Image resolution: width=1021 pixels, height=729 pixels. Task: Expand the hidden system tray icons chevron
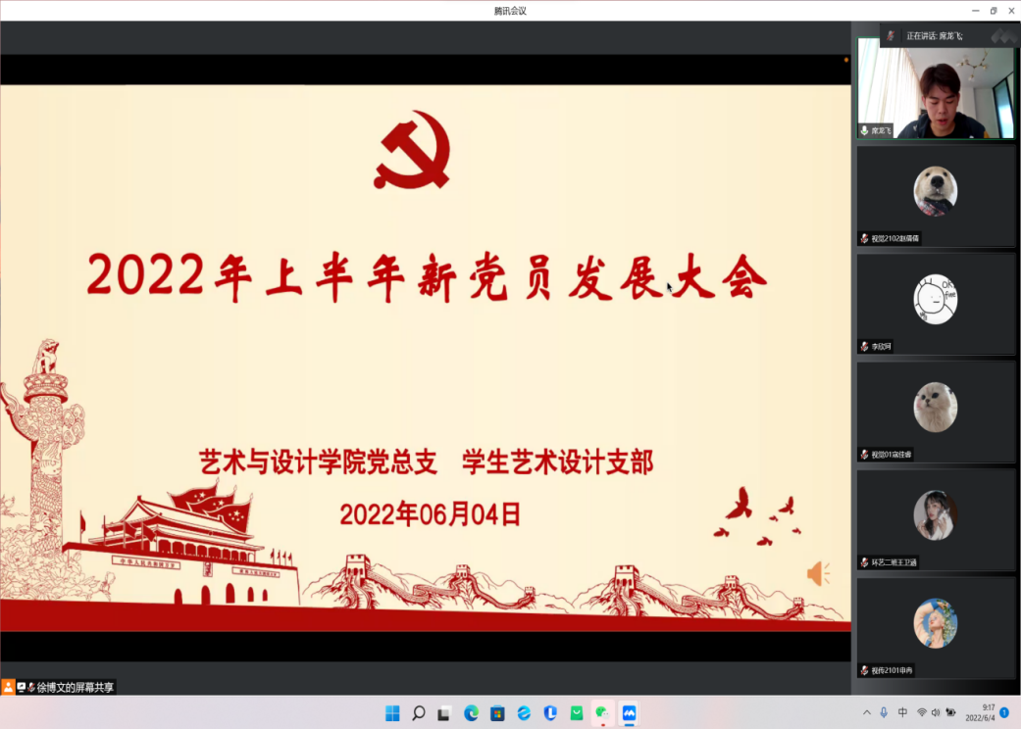pos(866,713)
